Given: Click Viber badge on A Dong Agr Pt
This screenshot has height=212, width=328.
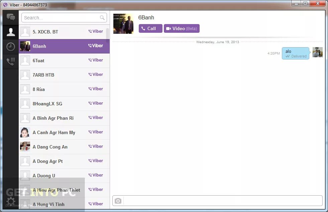Looking at the screenshot, I should (x=96, y=161).
